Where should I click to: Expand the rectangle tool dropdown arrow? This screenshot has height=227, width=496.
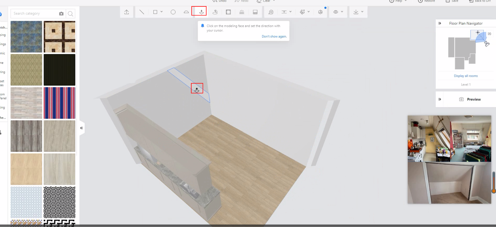162,12
